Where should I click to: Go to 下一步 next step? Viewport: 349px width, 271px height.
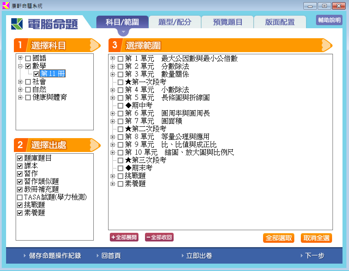(x=314, y=256)
